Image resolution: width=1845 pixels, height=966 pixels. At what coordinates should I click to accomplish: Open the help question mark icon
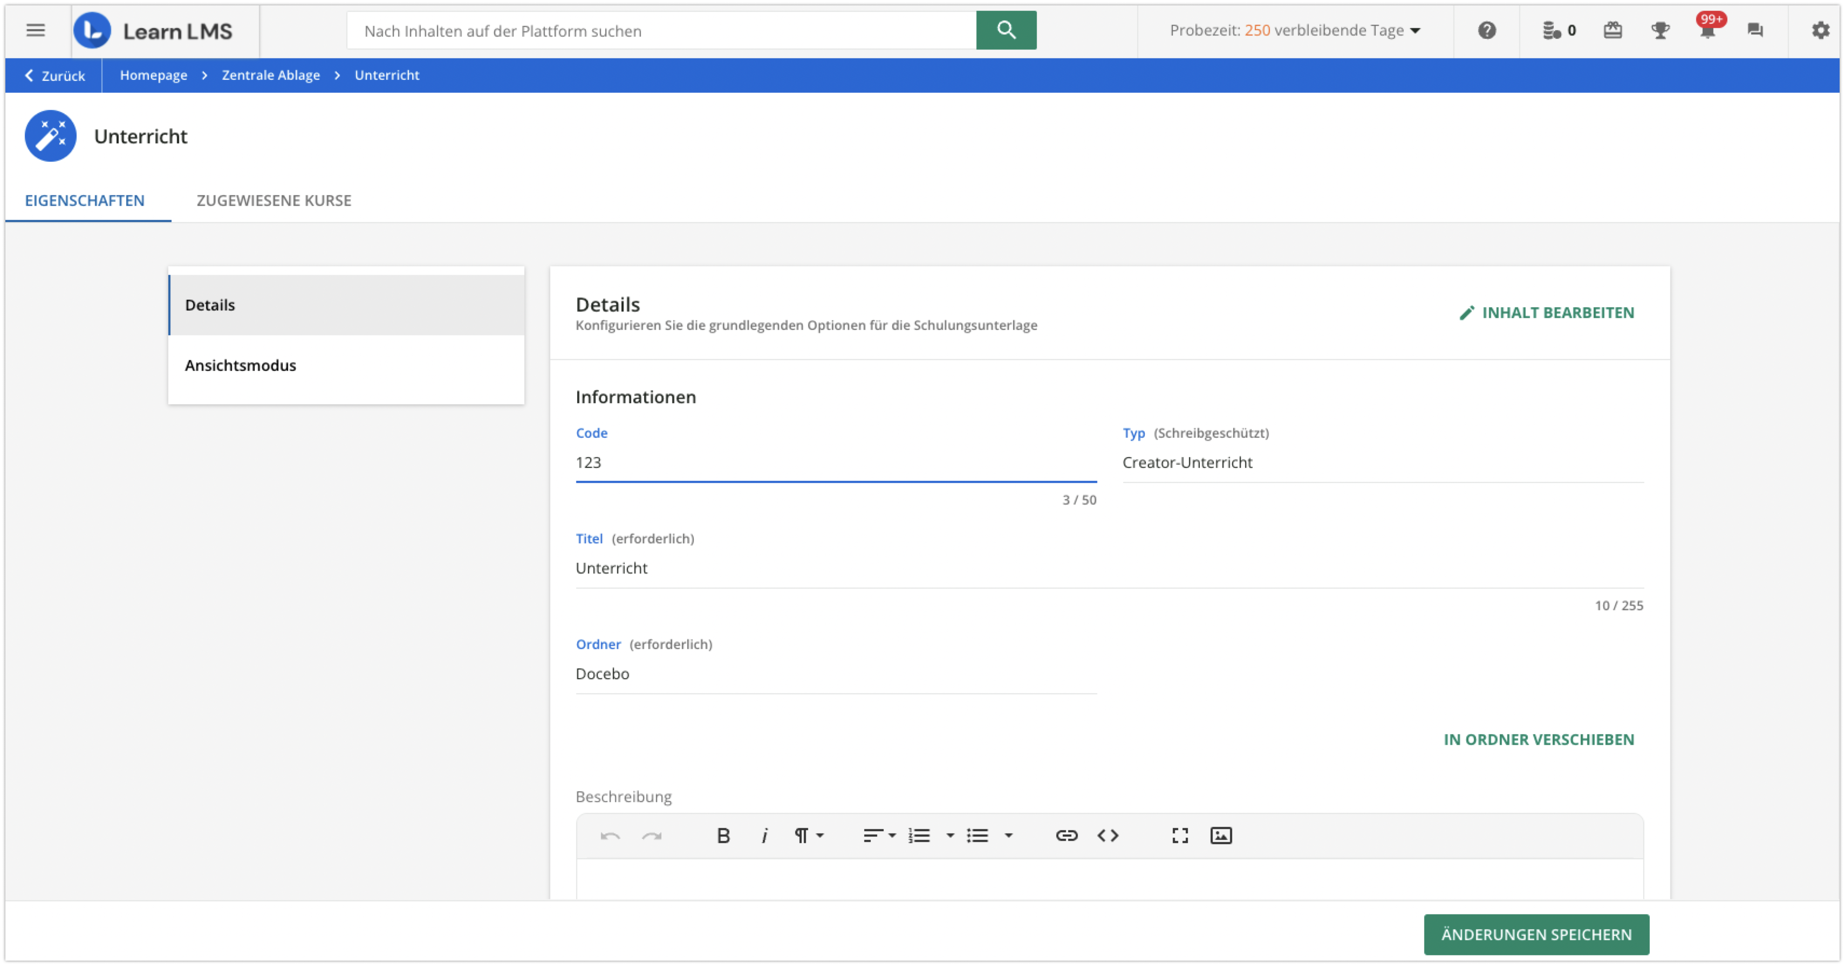(1487, 30)
